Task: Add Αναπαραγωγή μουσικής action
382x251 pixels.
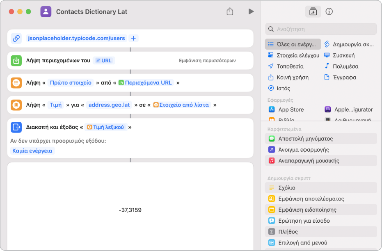Action: point(321,161)
